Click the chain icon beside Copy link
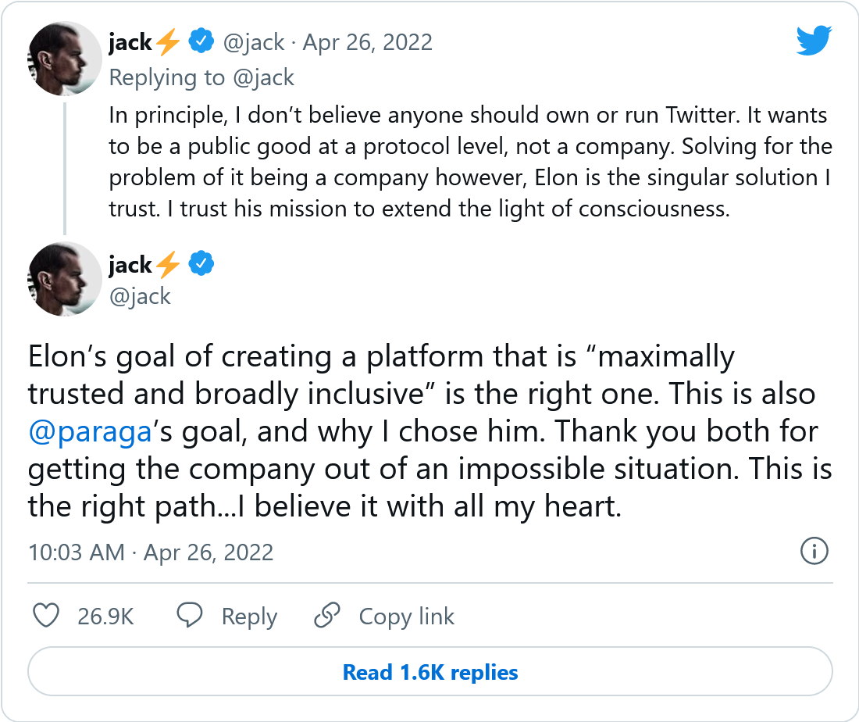The height and width of the screenshot is (722, 859). 327,617
